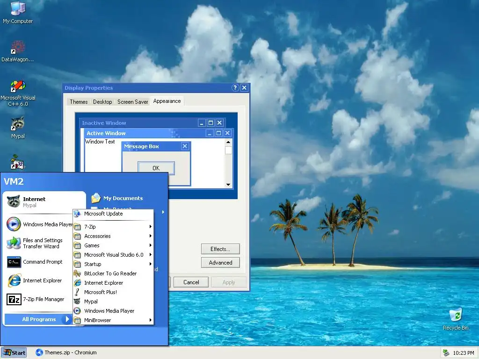Select the Mypal raccoon desktop icon
Viewport: 479px width, 359px height.
pos(18,128)
